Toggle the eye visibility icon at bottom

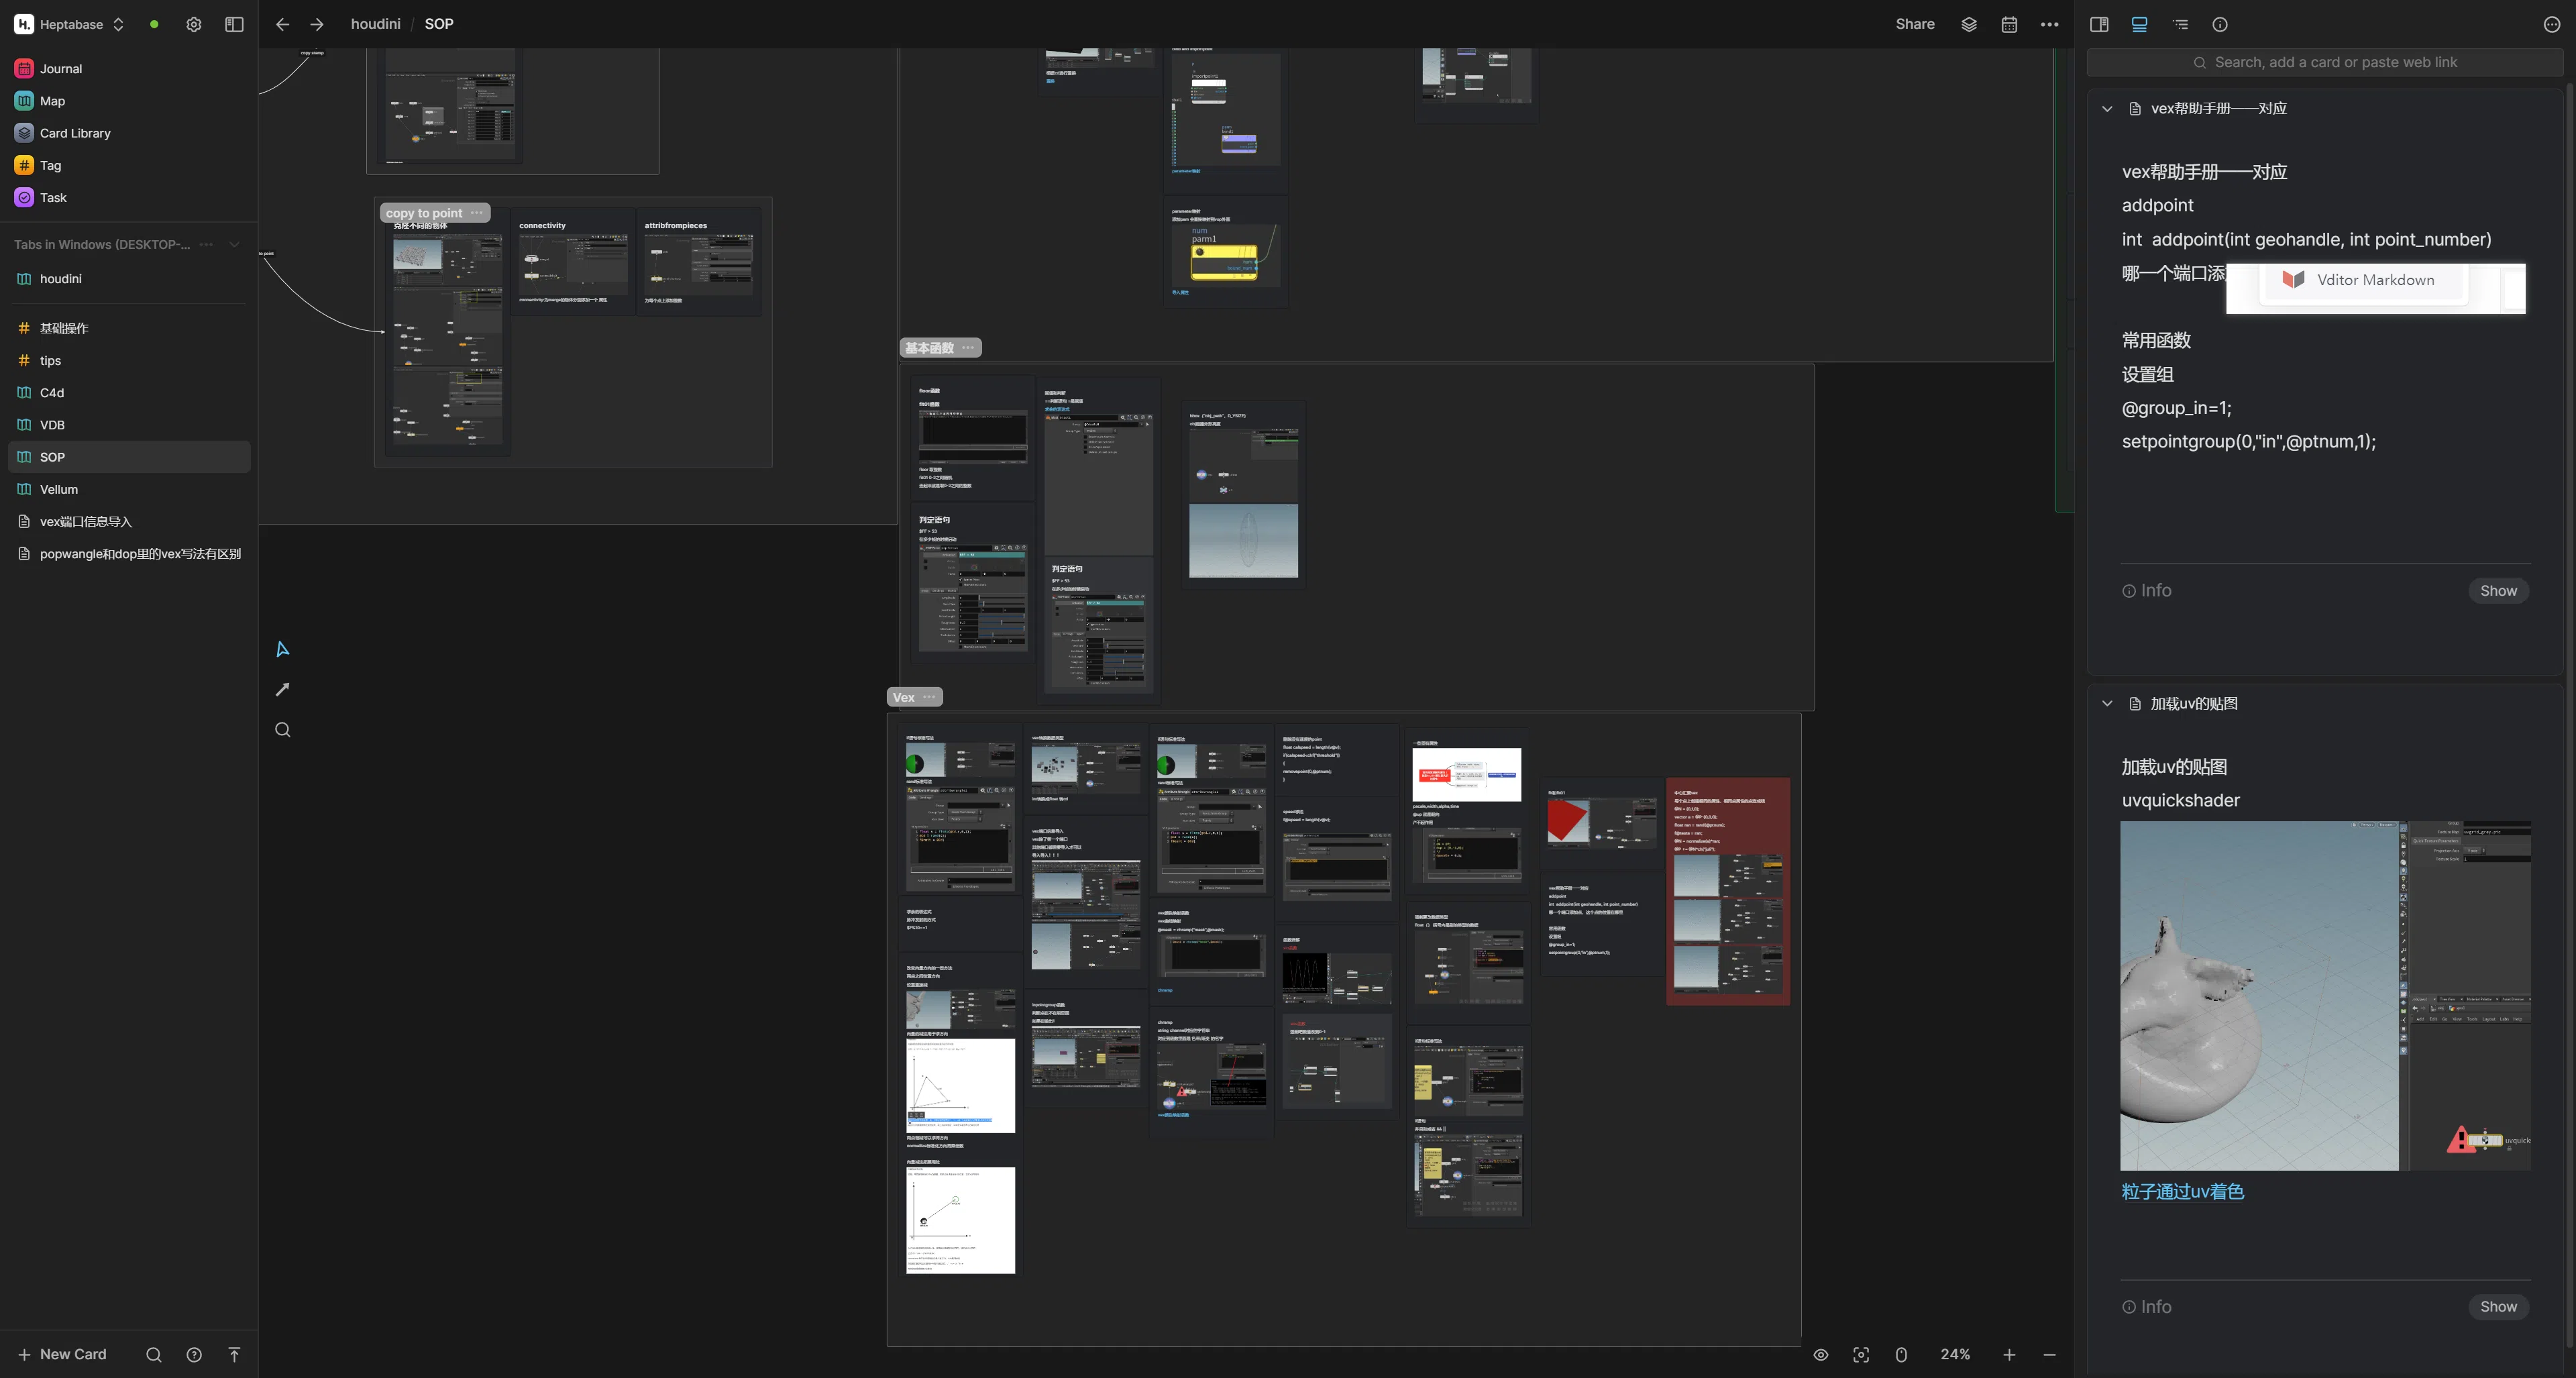(1821, 1354)
